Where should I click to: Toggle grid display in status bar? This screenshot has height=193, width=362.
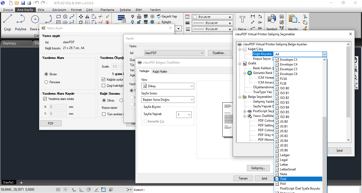point(59,190)
